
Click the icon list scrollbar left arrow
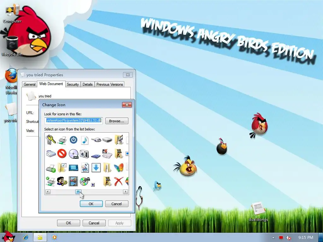(x=48, y=192)
